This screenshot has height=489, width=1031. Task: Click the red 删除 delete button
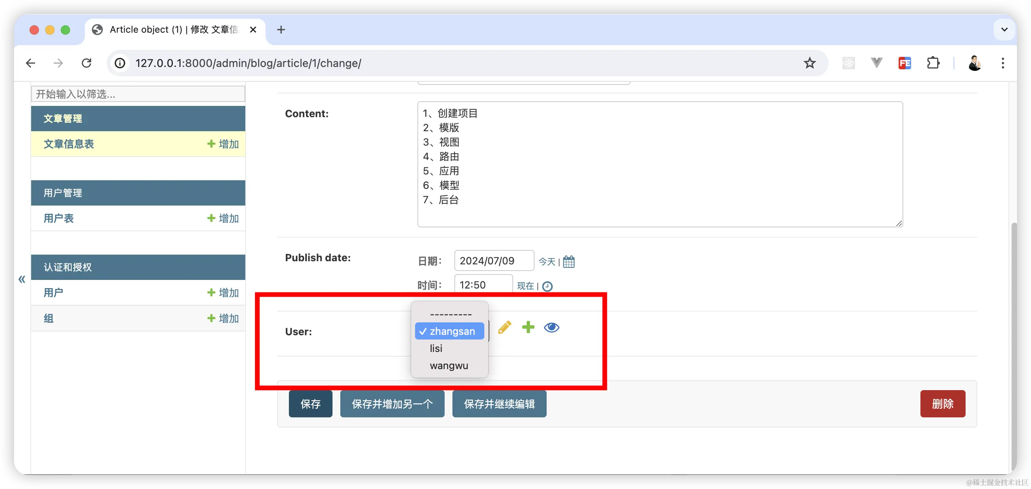click(x=942, y=404)
